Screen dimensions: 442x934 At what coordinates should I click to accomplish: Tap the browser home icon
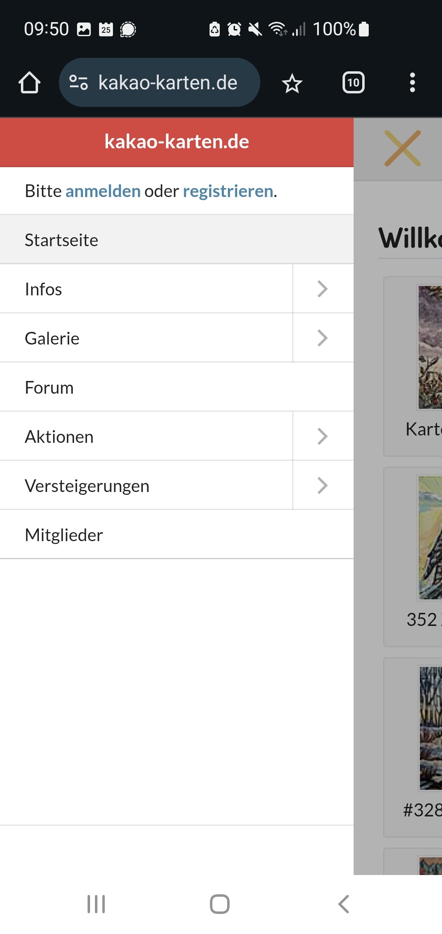pyautogui.click(x=29, y=83)
